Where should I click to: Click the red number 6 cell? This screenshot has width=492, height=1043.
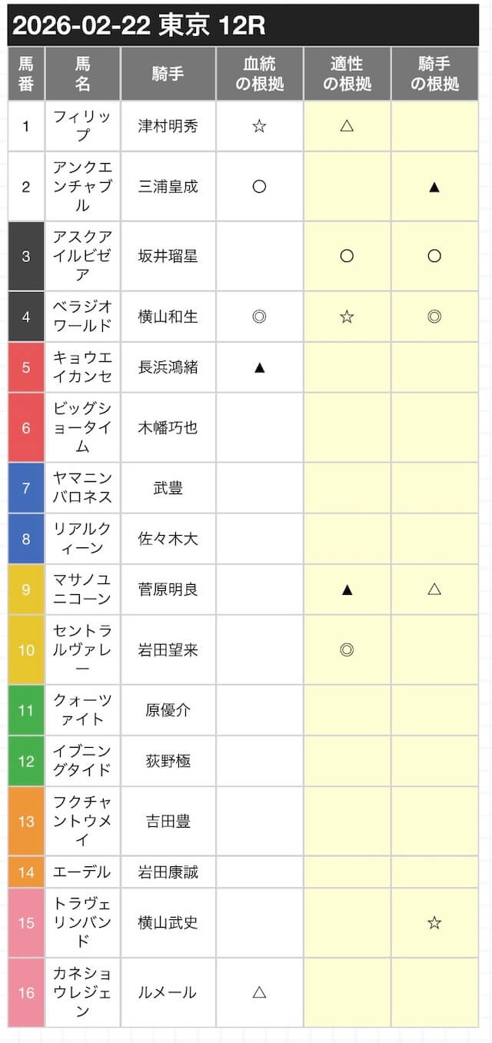pyautogui.click(x=26, y=427)
